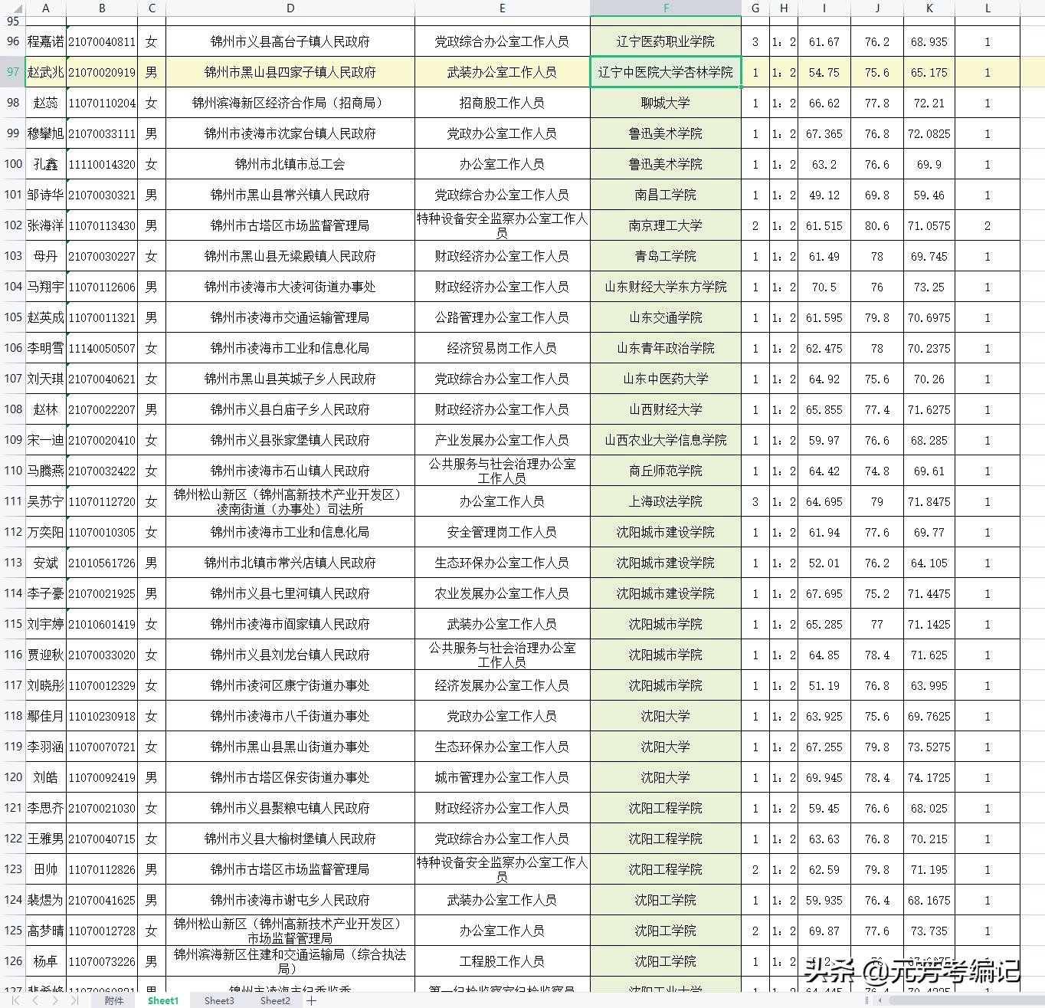Viewport: 1045px width, 1008px height.
Task: Select row 126 header
Action: click(x=13, y=961)
